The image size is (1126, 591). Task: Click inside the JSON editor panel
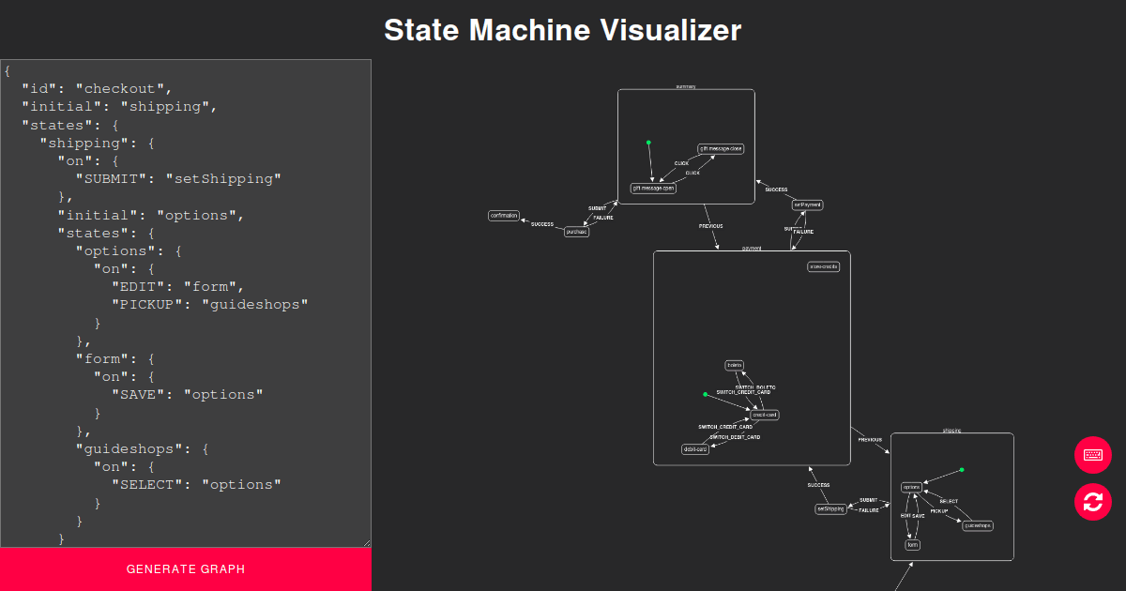coord(185,300)
